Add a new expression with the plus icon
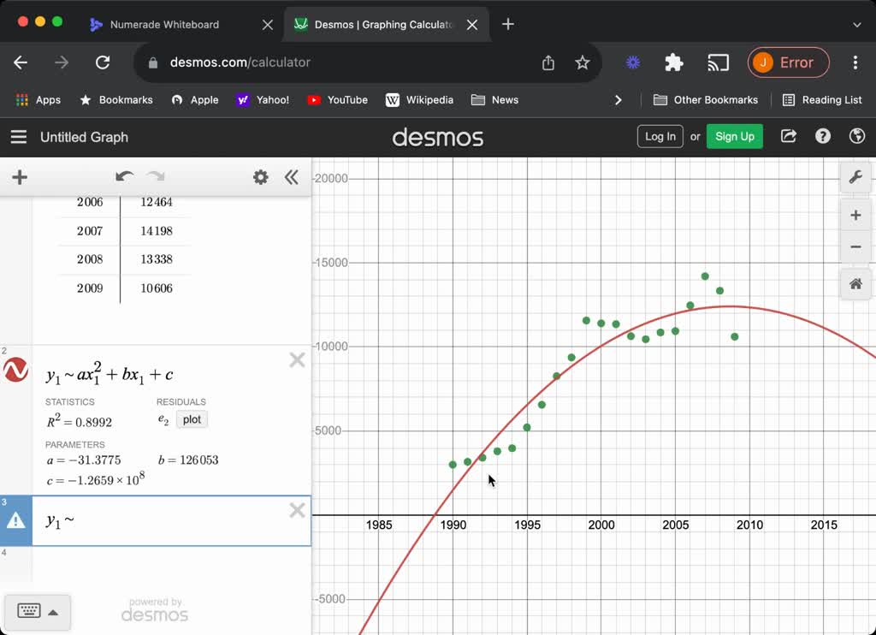 pos(19,177)
